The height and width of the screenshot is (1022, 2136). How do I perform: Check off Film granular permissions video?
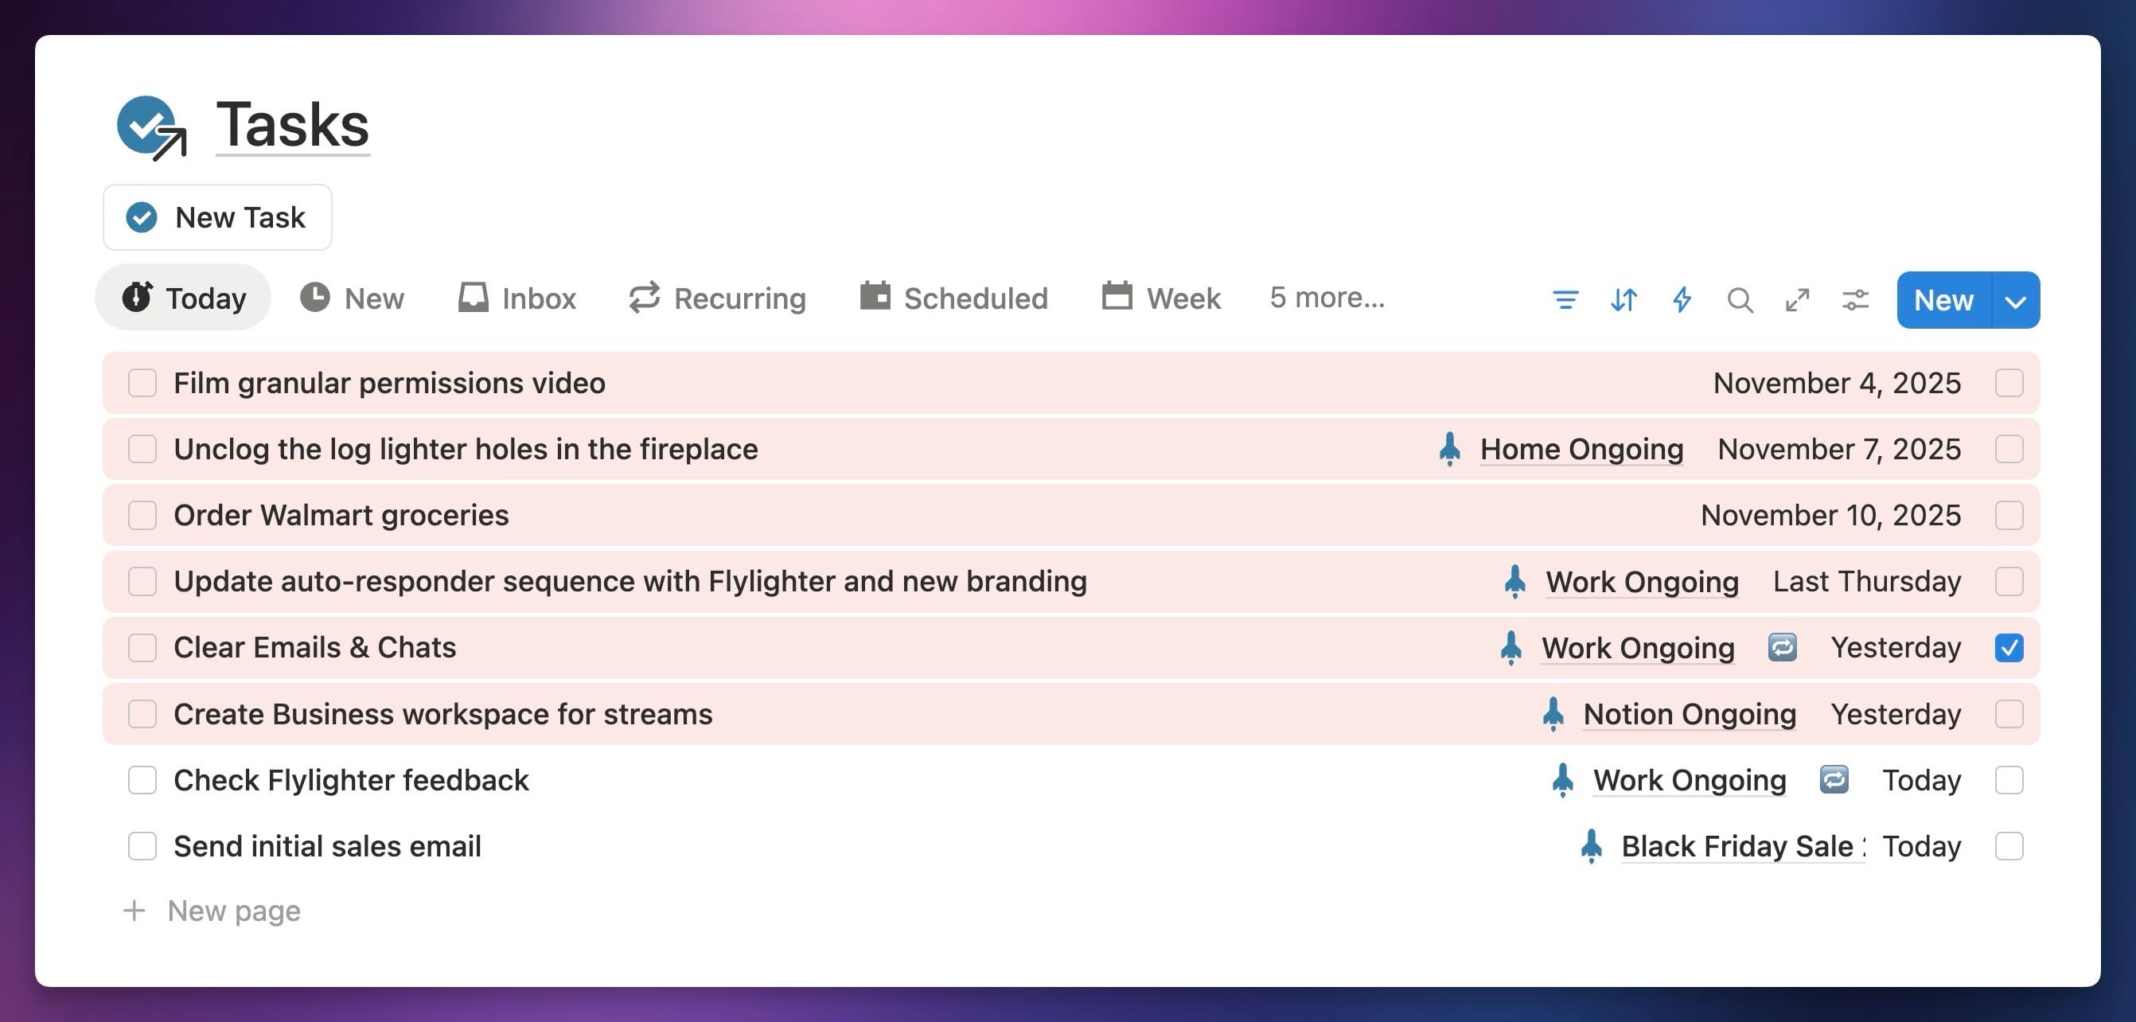point(142,384)
